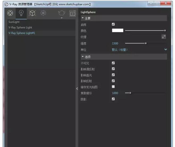Adjust the 焦散细分 slider
The height and width of the screenshot is (147, 175).
point(145,93)
